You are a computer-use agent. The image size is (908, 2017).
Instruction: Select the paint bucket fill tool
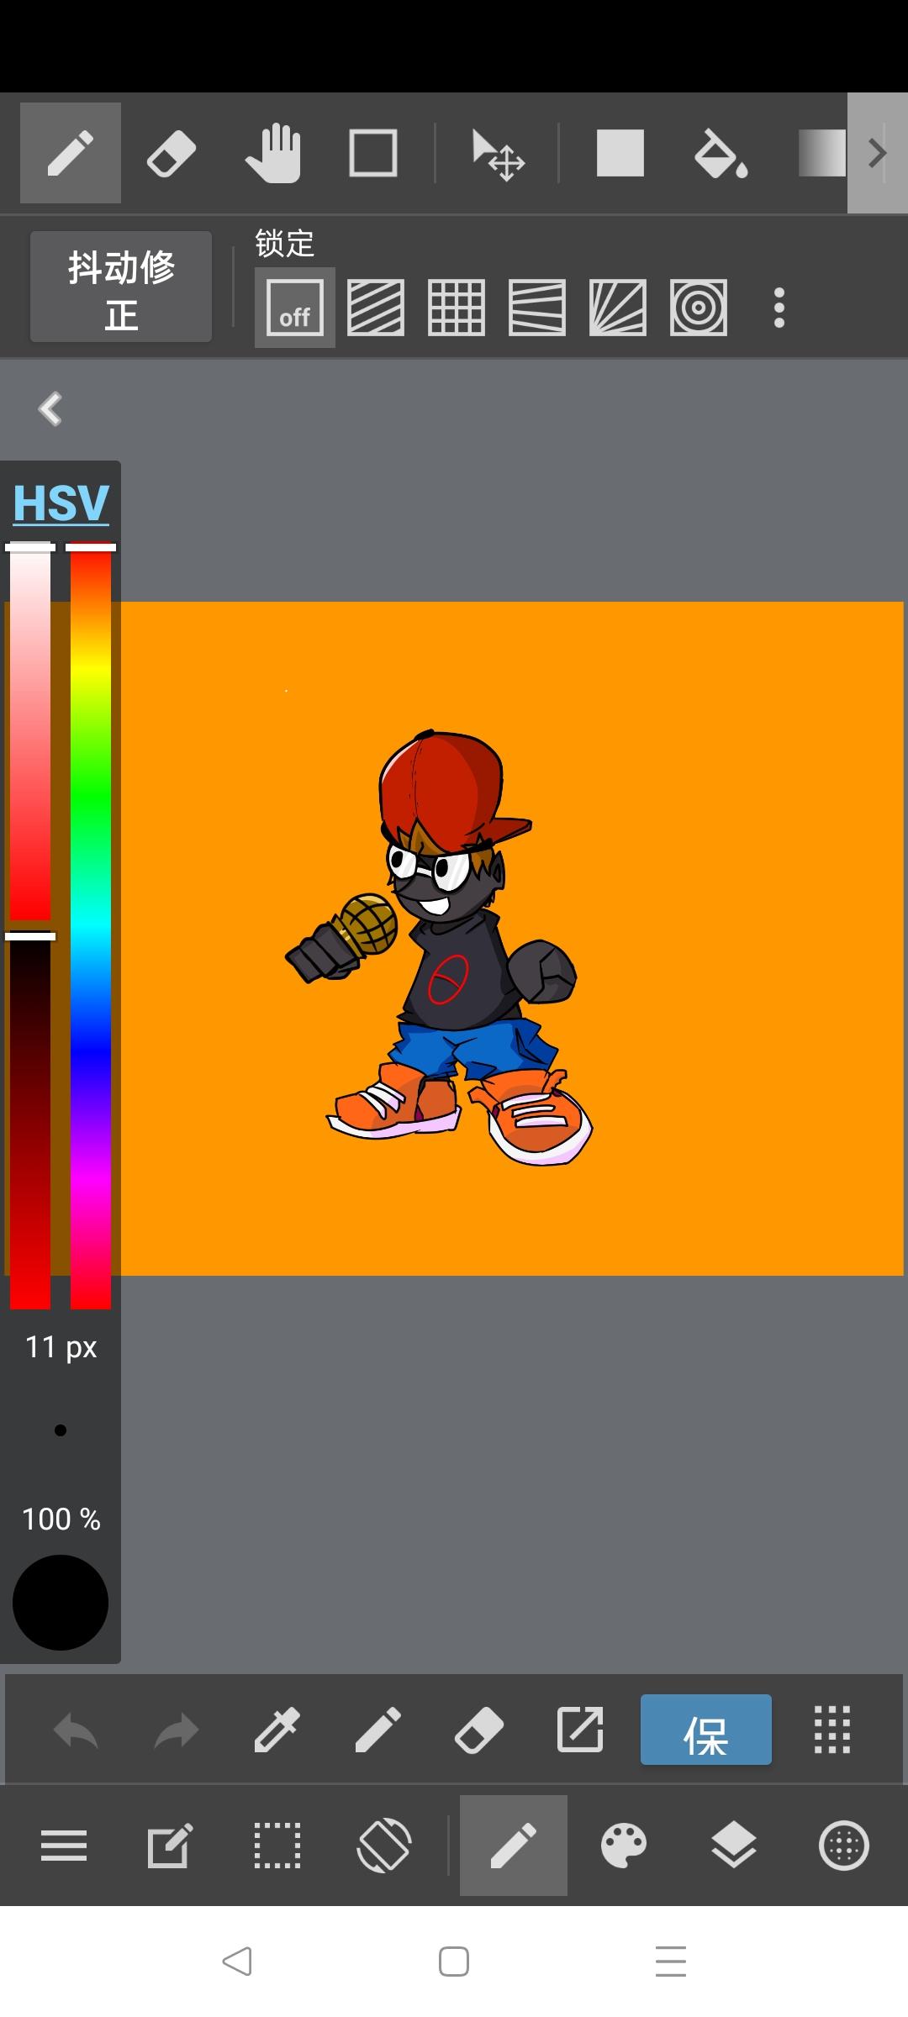721,153
